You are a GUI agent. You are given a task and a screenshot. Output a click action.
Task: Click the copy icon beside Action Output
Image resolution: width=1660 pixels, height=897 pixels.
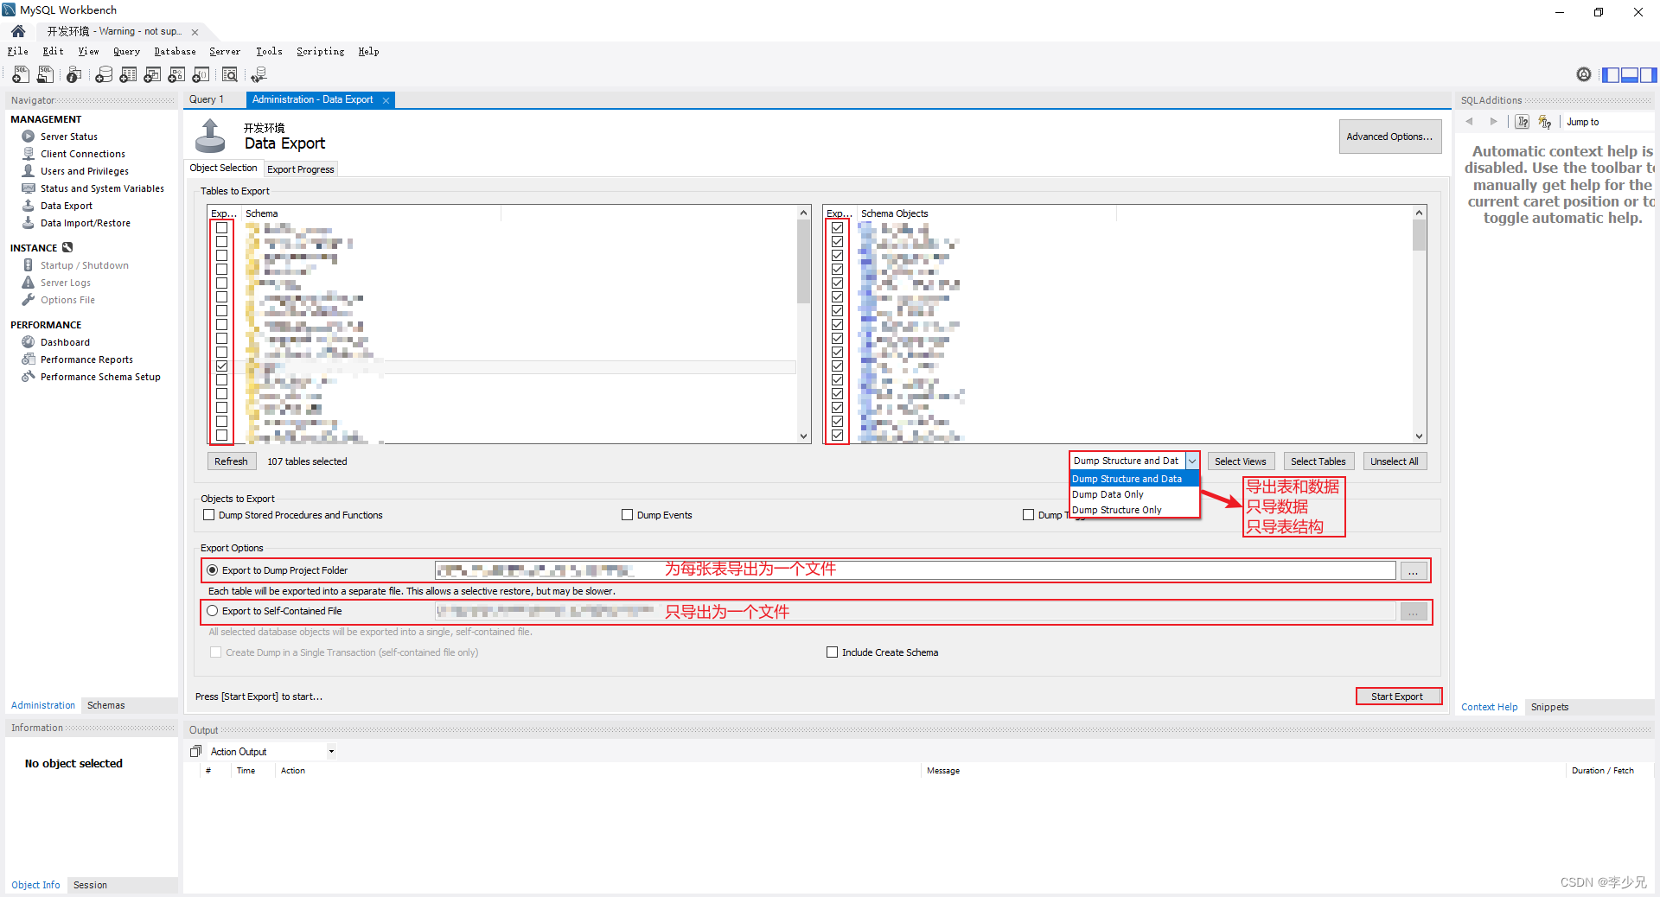196,751
